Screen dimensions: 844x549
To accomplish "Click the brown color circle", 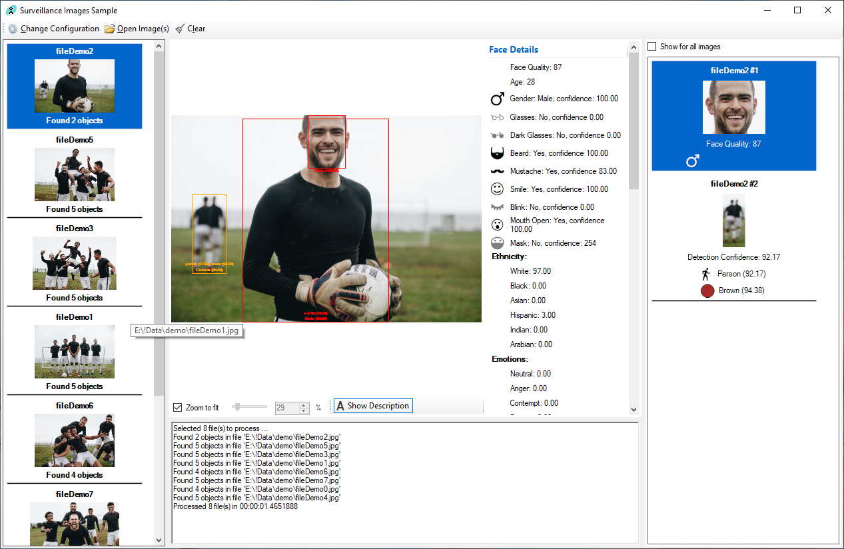I will click(707, 290).
